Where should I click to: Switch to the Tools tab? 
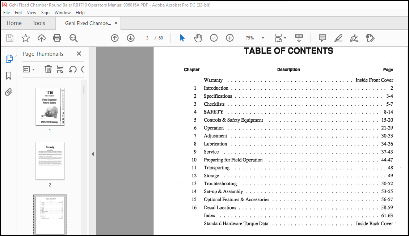pyautogui.click(x=39, y=23)
